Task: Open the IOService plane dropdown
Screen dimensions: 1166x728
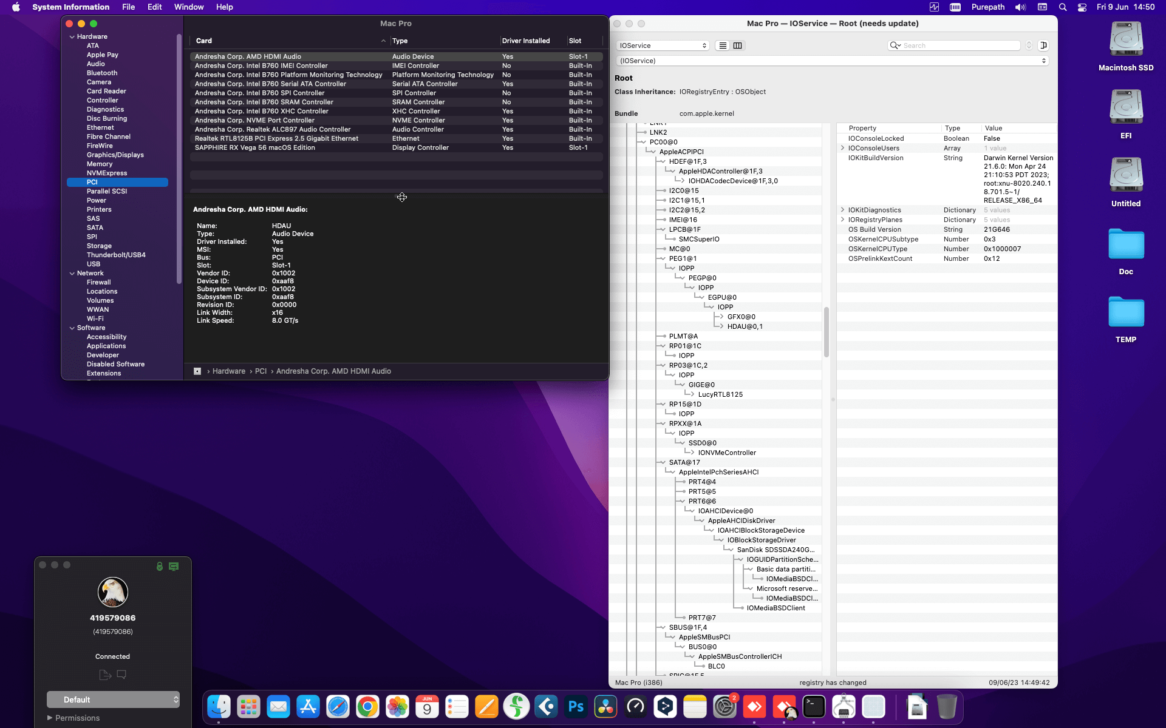Action: (x=663, y=45)
